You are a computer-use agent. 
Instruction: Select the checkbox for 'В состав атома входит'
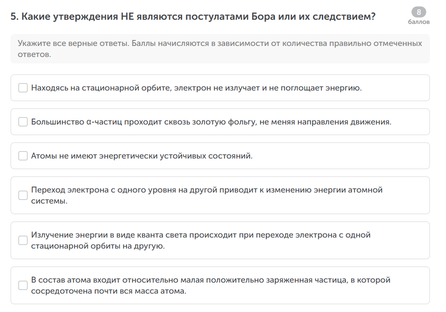pos(23,285)
